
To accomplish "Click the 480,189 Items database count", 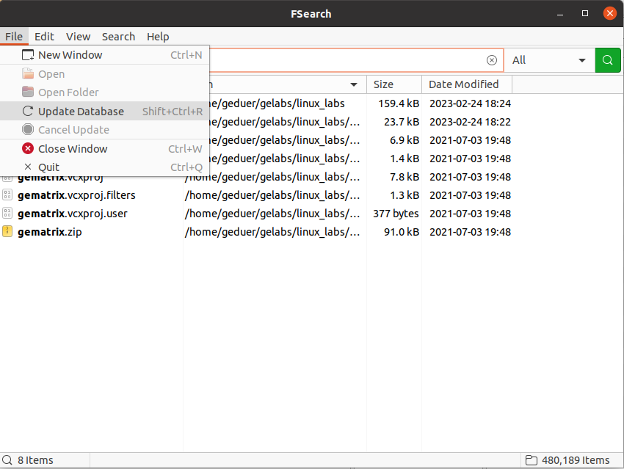I will pos(576,460).
